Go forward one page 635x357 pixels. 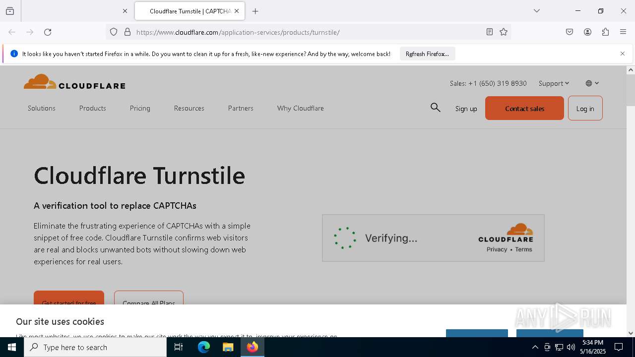pyautogui.click(x=30, y=32)
